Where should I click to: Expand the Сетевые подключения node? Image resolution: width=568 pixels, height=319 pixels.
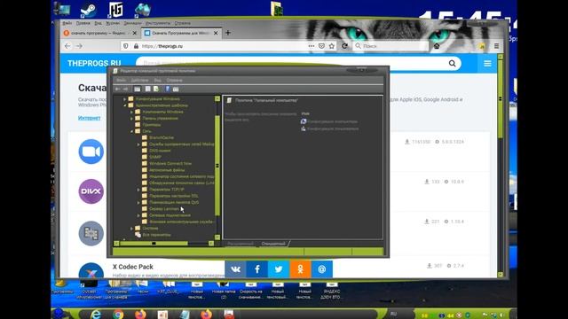point(138,215)
